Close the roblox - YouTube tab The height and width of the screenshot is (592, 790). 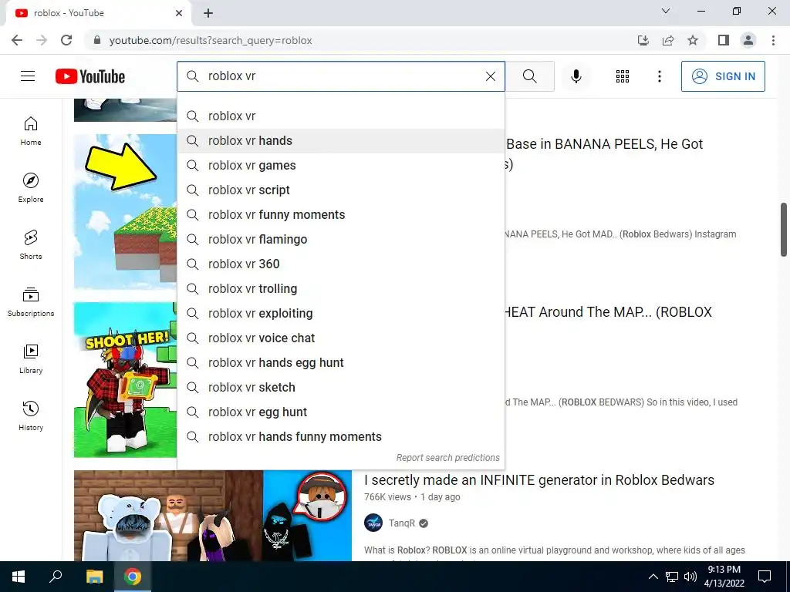point(179,14)
